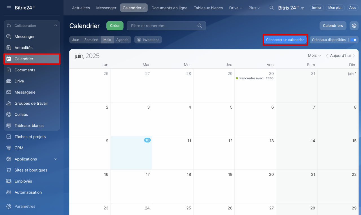The height and width of the screenshot is (215, 361).
Task: Switch to the Semaine view tab
Action: click(91, 40)
